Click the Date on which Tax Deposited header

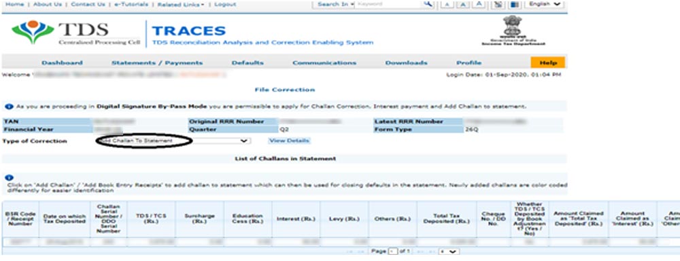pyautogui.click(x=64, y=219)
